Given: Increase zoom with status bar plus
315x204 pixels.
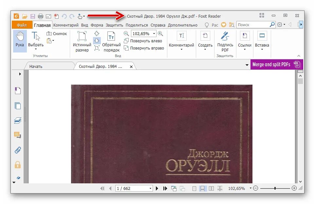Looking at the screenshot, I should coord(294,188).
